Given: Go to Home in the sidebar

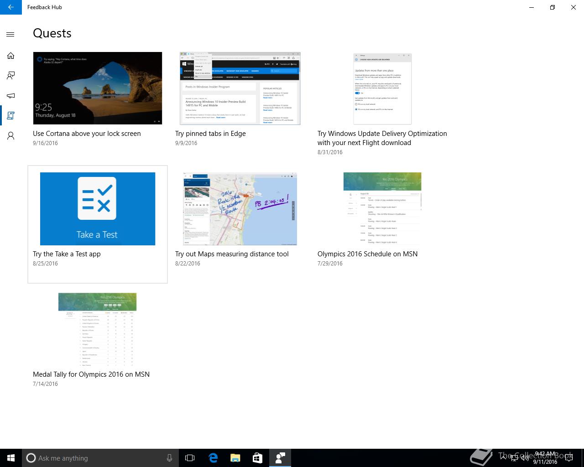Looking at the screenshot, I should [x=10, y=56].
